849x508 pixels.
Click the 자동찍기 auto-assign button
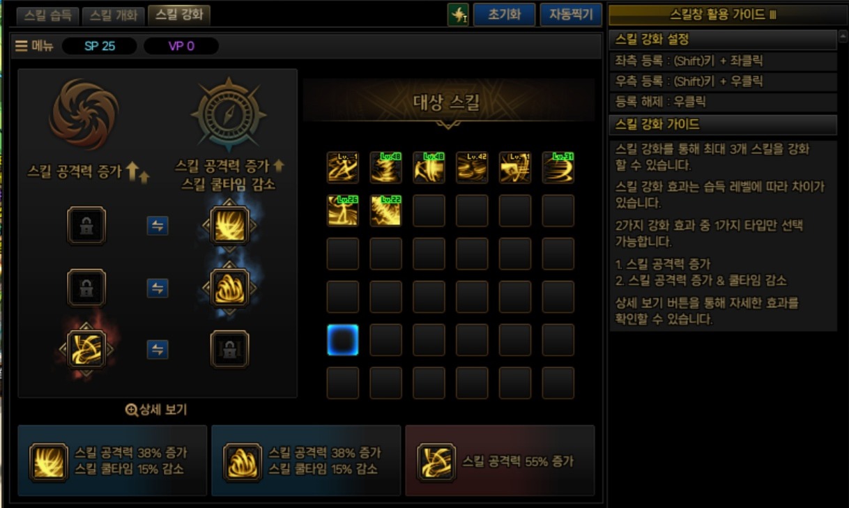click(x=571, y=15)
